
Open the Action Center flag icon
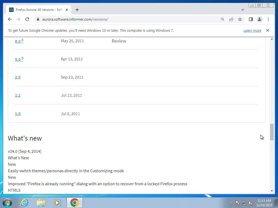pos(238,203)
